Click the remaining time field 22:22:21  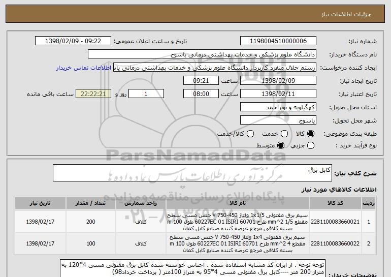(x=93, y=94)
